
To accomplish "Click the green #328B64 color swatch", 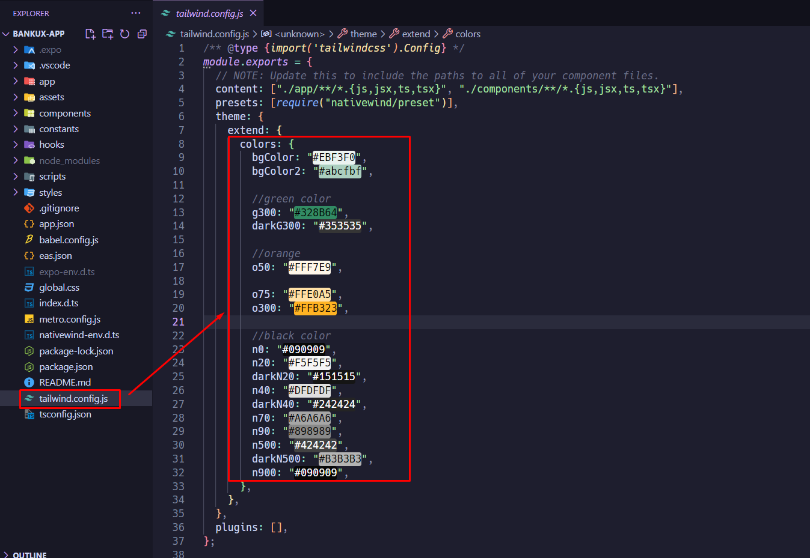I will [316, 212].
